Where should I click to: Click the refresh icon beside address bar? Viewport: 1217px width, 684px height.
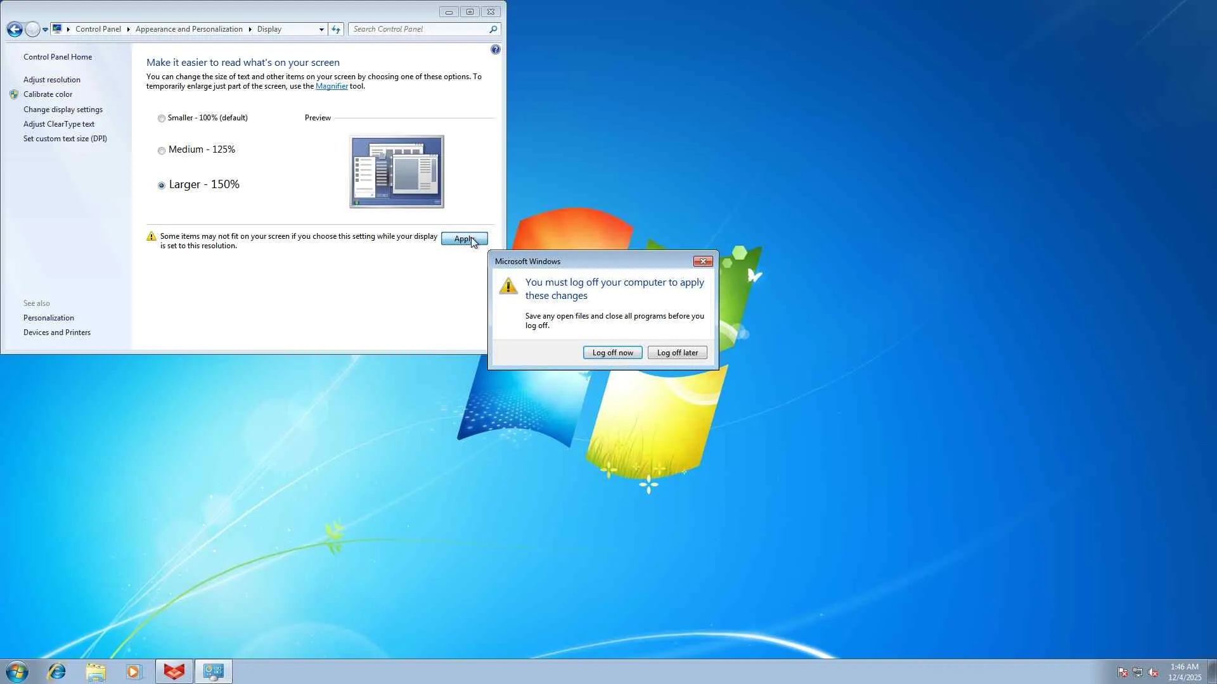tap(336, 29)
